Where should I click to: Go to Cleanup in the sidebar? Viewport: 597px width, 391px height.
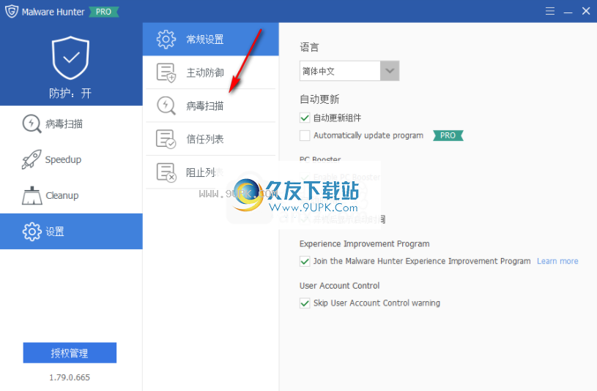pos(71,195)
